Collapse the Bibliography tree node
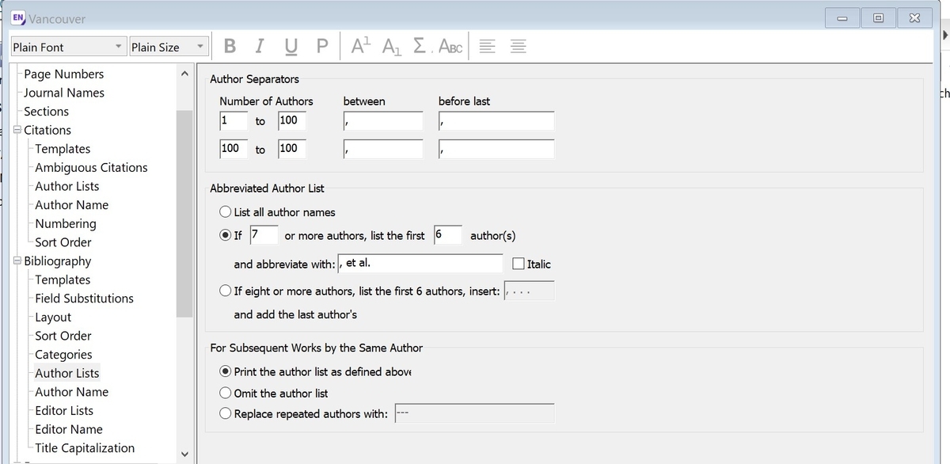This screenshot has height=464, width=950. click(x=17, y=261)
